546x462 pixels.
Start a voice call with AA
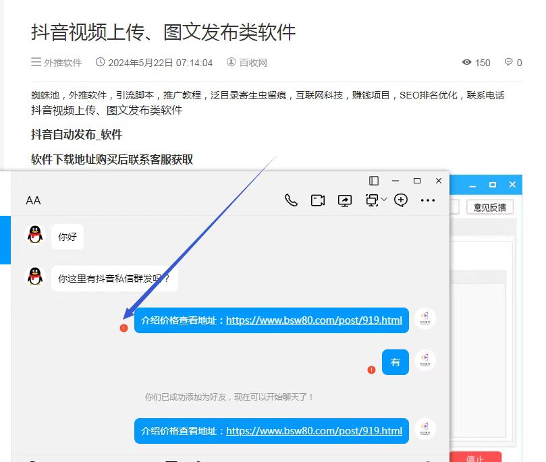[x=291, y=200]
